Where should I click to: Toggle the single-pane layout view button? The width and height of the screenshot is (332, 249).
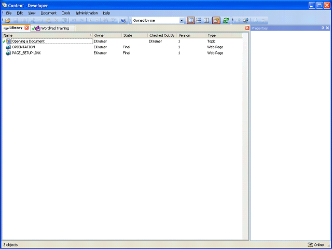point(191,21)
